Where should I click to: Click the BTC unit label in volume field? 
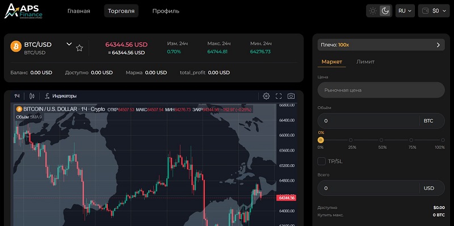(x=428, y=121)
